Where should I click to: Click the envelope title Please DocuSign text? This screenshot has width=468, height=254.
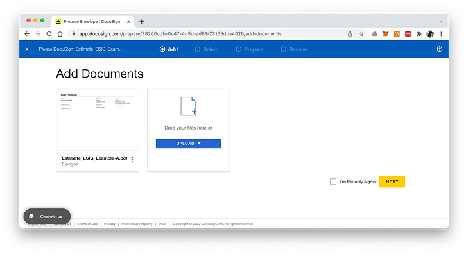pos(81,49)
